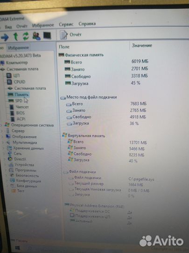189x253 pixels.
Task: Click the users toolbar icon
Action: pos(36,36)
